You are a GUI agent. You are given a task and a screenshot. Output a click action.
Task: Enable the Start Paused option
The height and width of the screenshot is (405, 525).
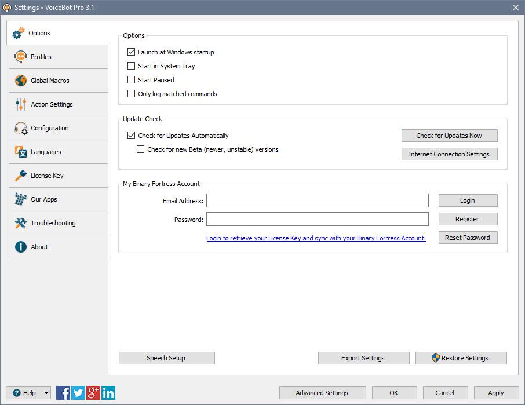pos(131,79)
